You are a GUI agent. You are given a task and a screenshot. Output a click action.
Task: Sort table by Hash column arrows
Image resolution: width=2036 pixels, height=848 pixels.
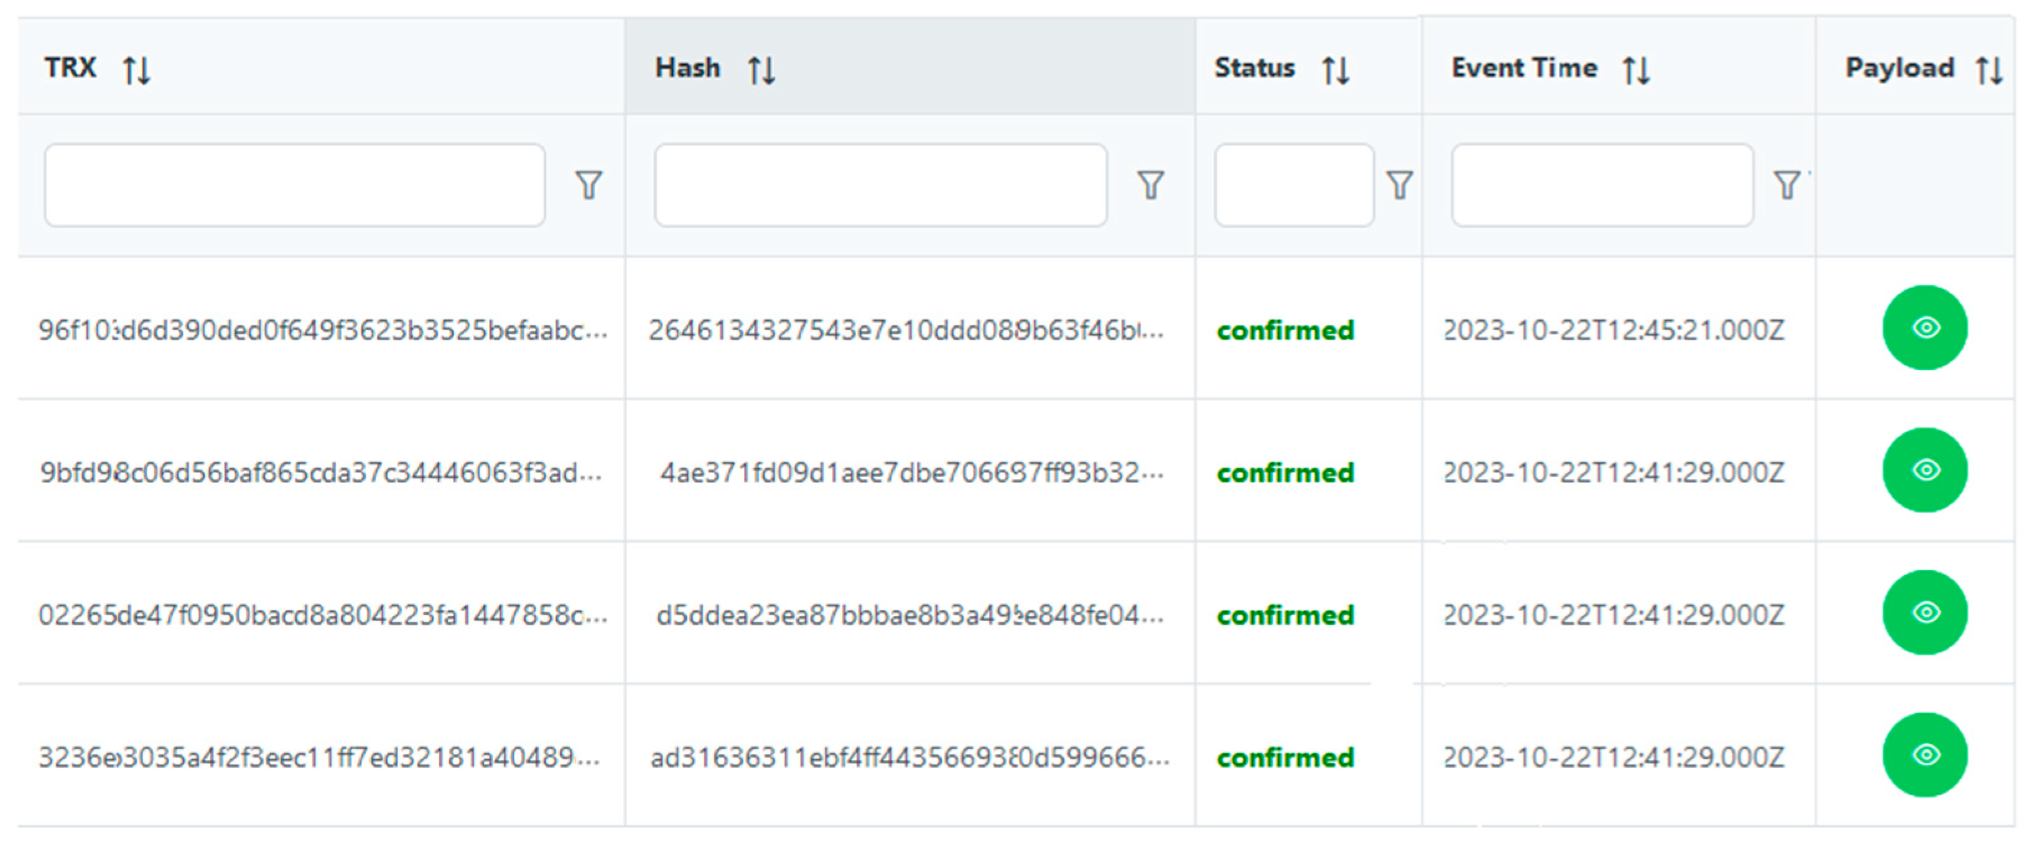point(762,70)
